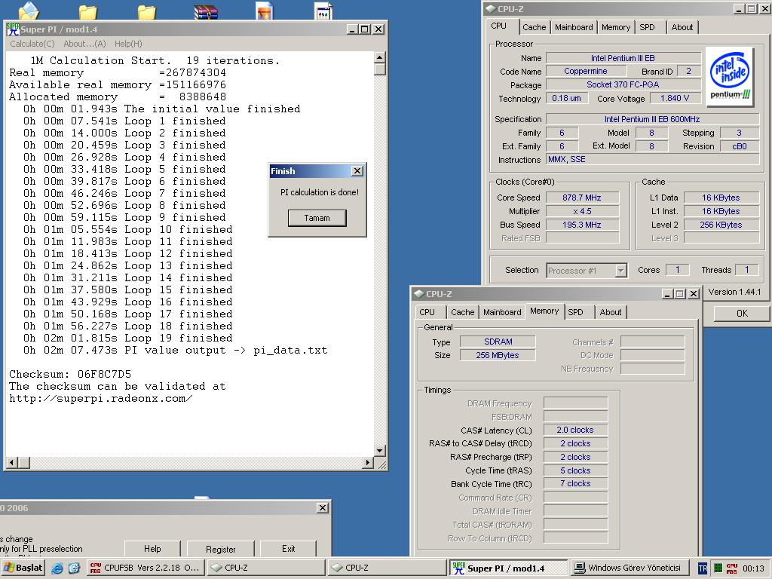Click the http://superpi.radeonx.com/ text
This screenshot has width=772, height=579.
[x=100, y=398]
